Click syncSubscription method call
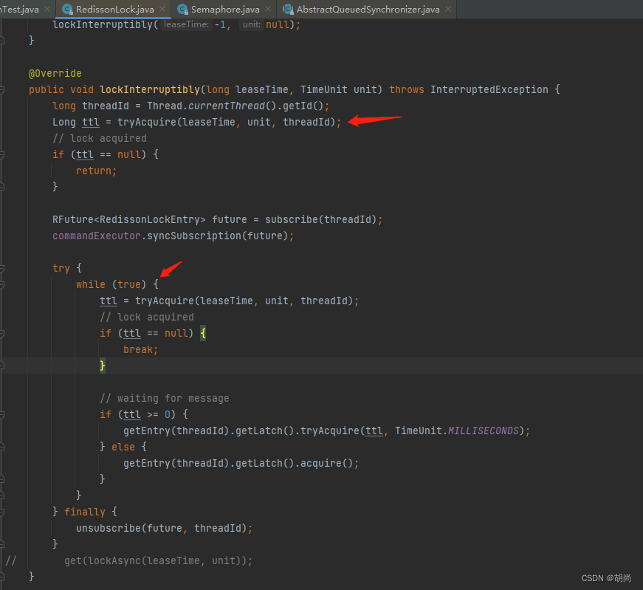Screen dimensions: 643x590 tap(194, 236)
